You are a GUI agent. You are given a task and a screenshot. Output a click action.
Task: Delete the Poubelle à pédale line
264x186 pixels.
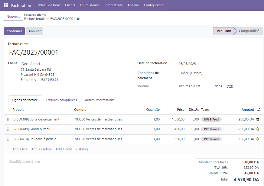(x=258, y=139)
